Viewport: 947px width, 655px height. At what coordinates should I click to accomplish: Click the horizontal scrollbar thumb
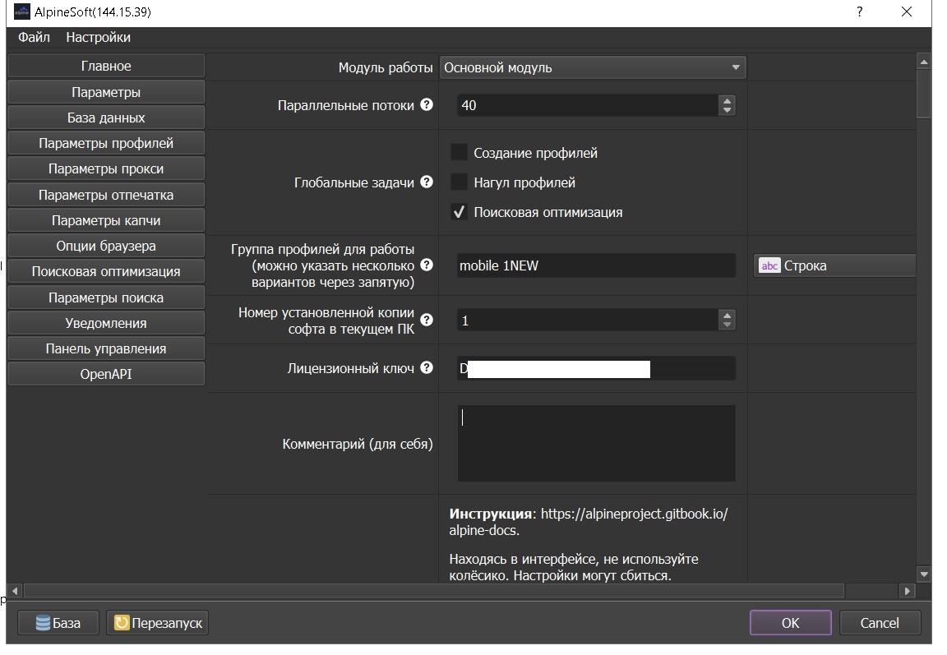(434, 591)
